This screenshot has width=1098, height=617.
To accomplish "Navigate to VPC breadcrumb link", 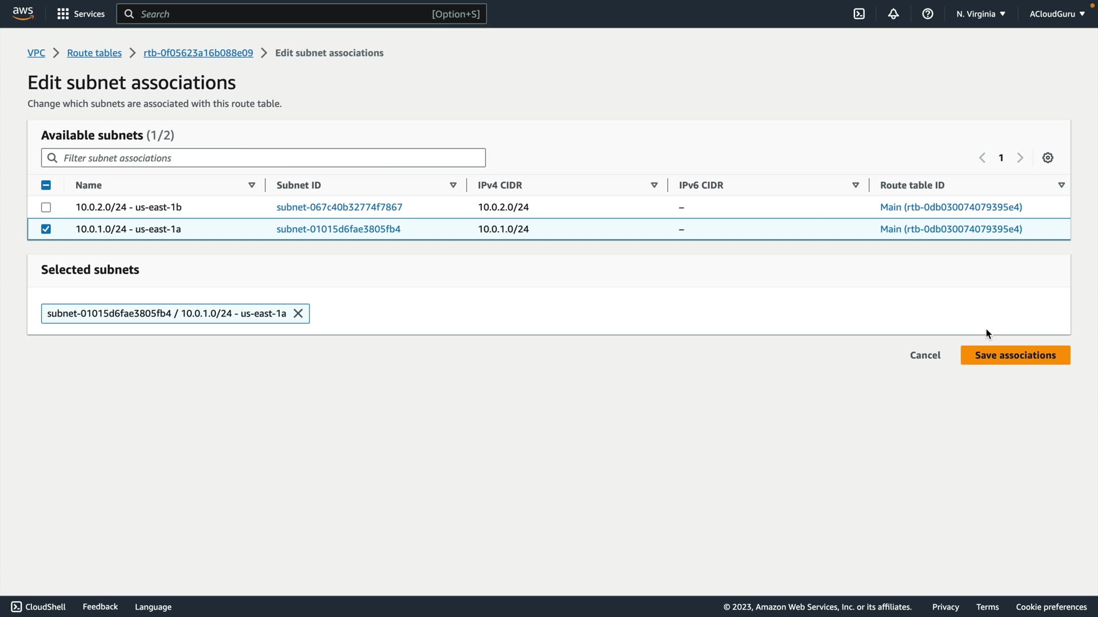I will (x=36, y=53).
